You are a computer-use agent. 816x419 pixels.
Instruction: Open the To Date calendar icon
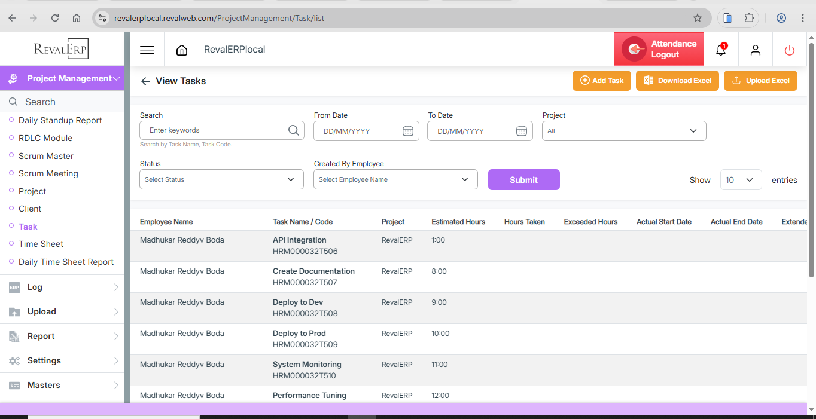522,131
